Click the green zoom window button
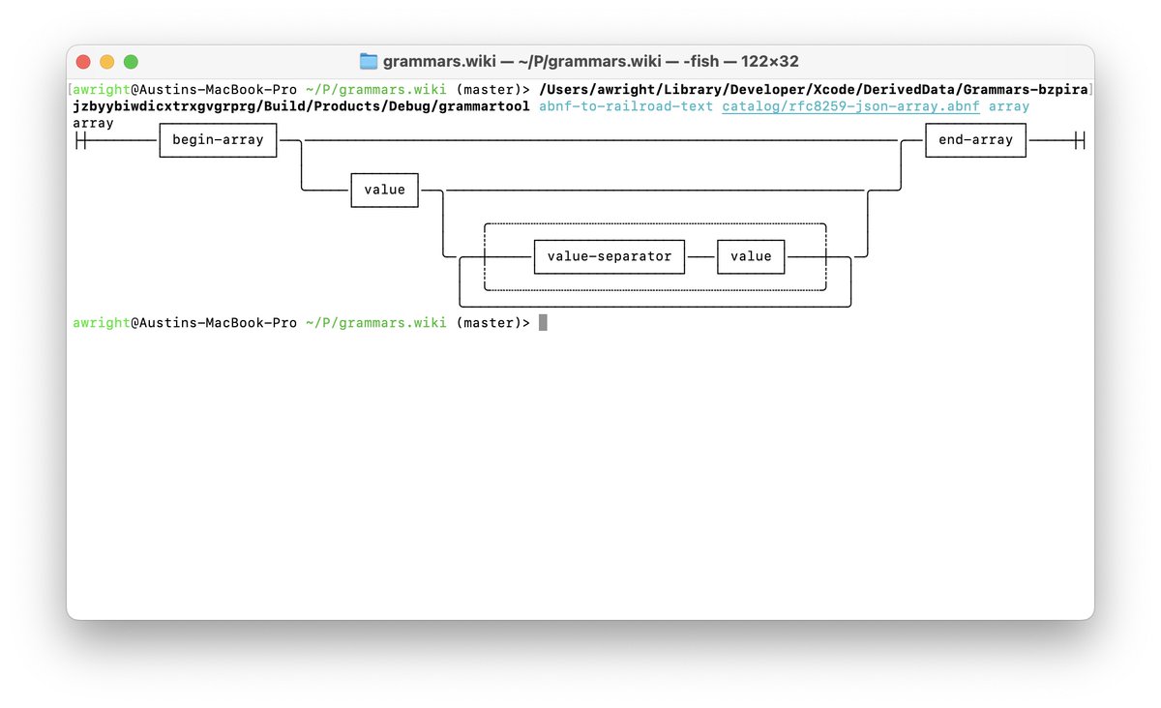The height and width of the screenshot is (708, 1161). pyautogui.click(x=131, y=61)
